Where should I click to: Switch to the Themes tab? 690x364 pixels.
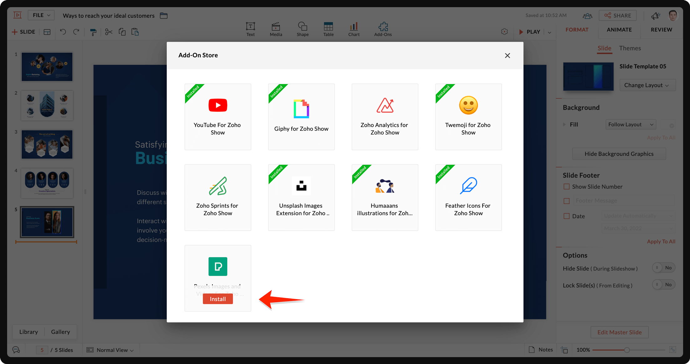(x=630, y=48)
